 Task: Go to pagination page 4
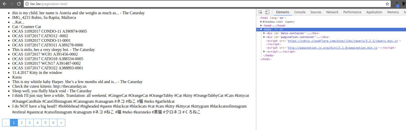pos(37,123)
